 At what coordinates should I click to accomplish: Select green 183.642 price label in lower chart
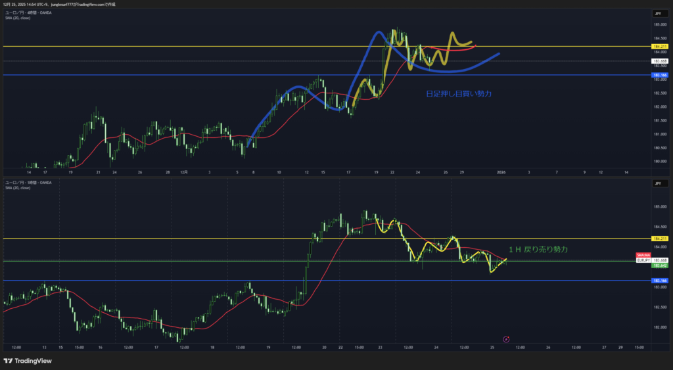[659, 266]
